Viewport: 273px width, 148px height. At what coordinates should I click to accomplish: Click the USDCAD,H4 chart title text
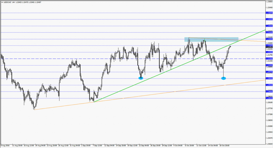click(x=9, y=2)
